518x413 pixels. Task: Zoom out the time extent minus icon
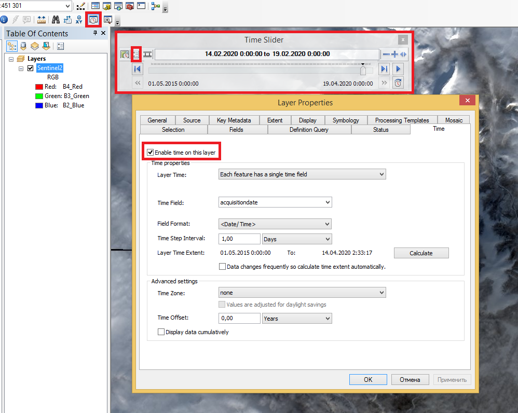[x=386, y=54]
